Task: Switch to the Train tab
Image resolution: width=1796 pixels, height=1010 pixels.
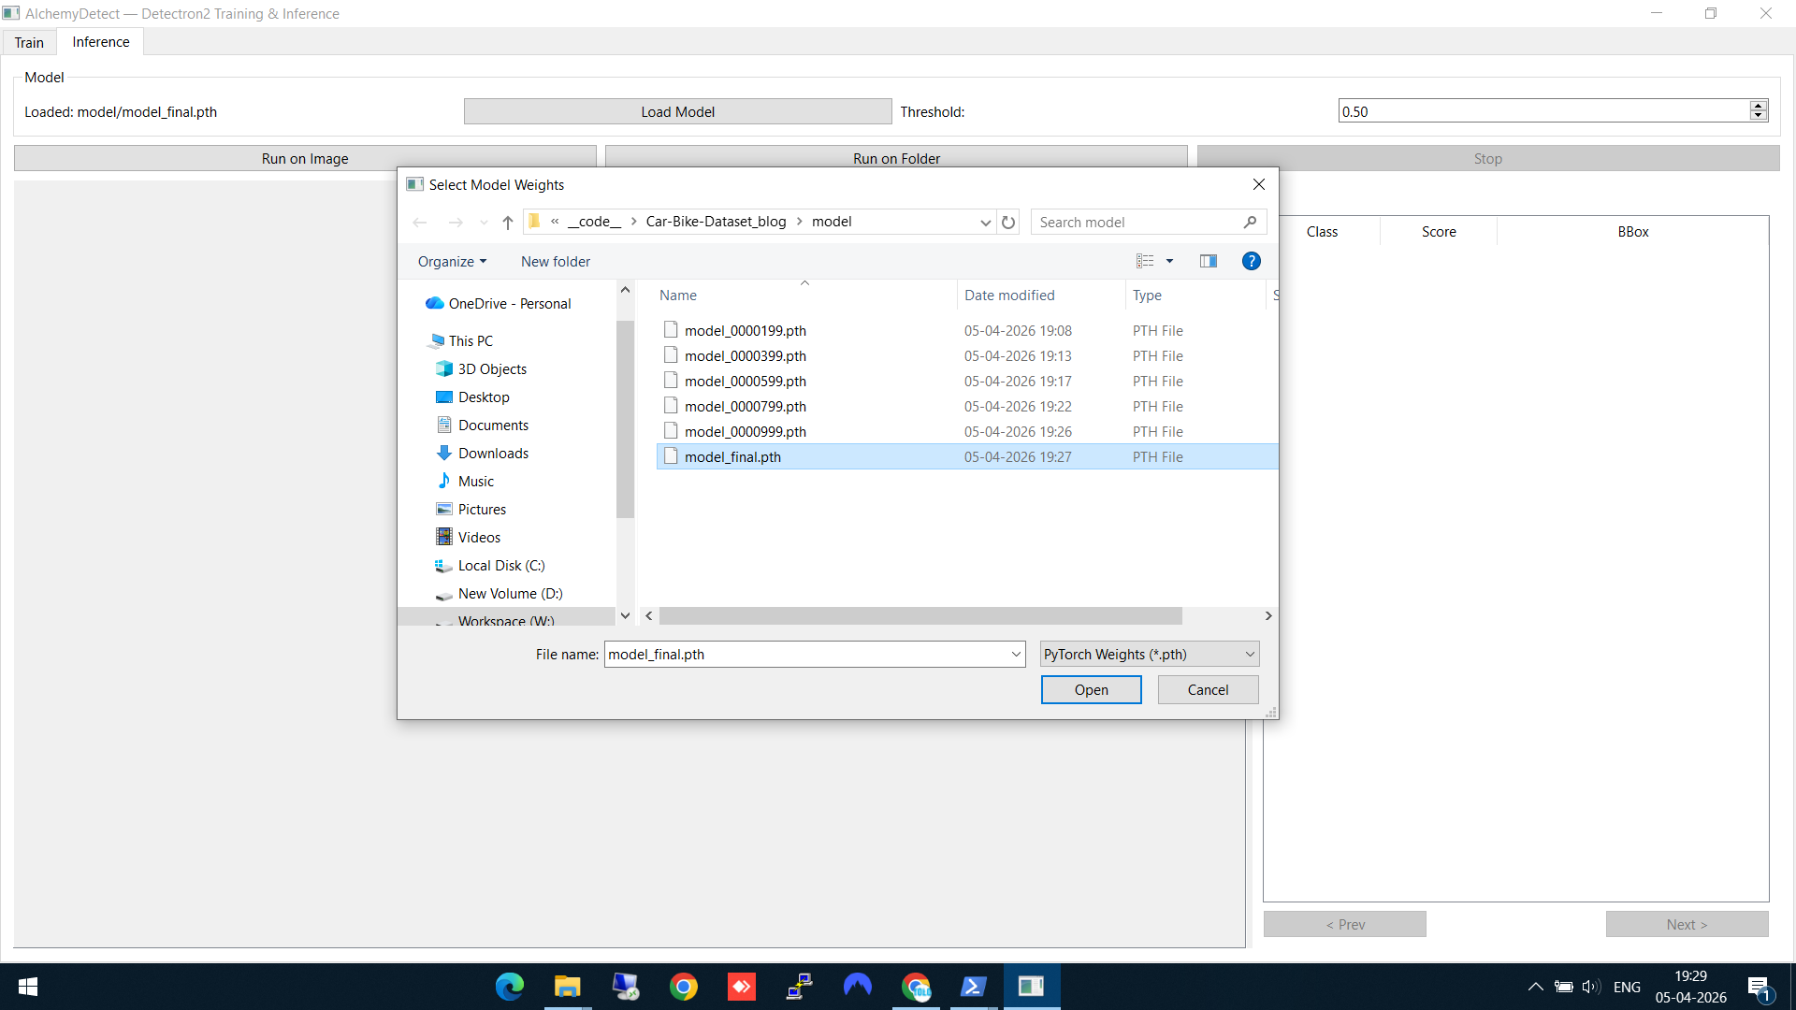Action: [x=29, y=42]
